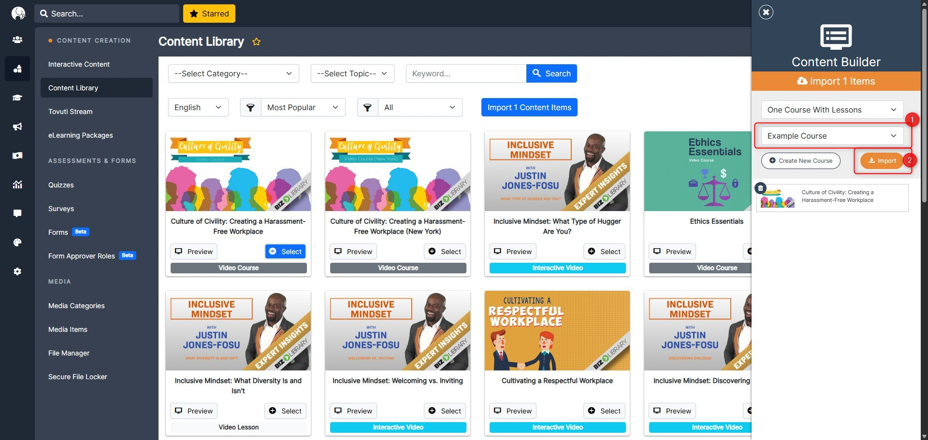
Task: Toggle Select on Culture of Civility Harassment-Free Workplace
Action: tap(286, 252)
